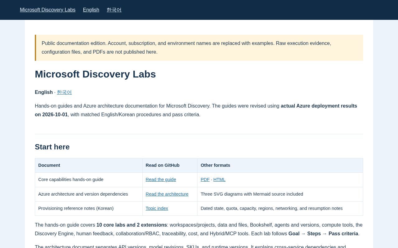Click the Read on GitHub column header
Image resolution: width=398 pixels, height=248 pixels.
click(x=170, y=166)
